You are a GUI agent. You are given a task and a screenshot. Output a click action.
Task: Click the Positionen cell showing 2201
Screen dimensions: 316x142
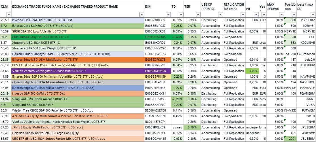(x=290, y=139)
